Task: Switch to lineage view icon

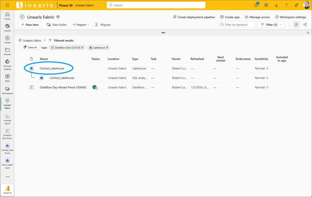Action: (305, 25)
